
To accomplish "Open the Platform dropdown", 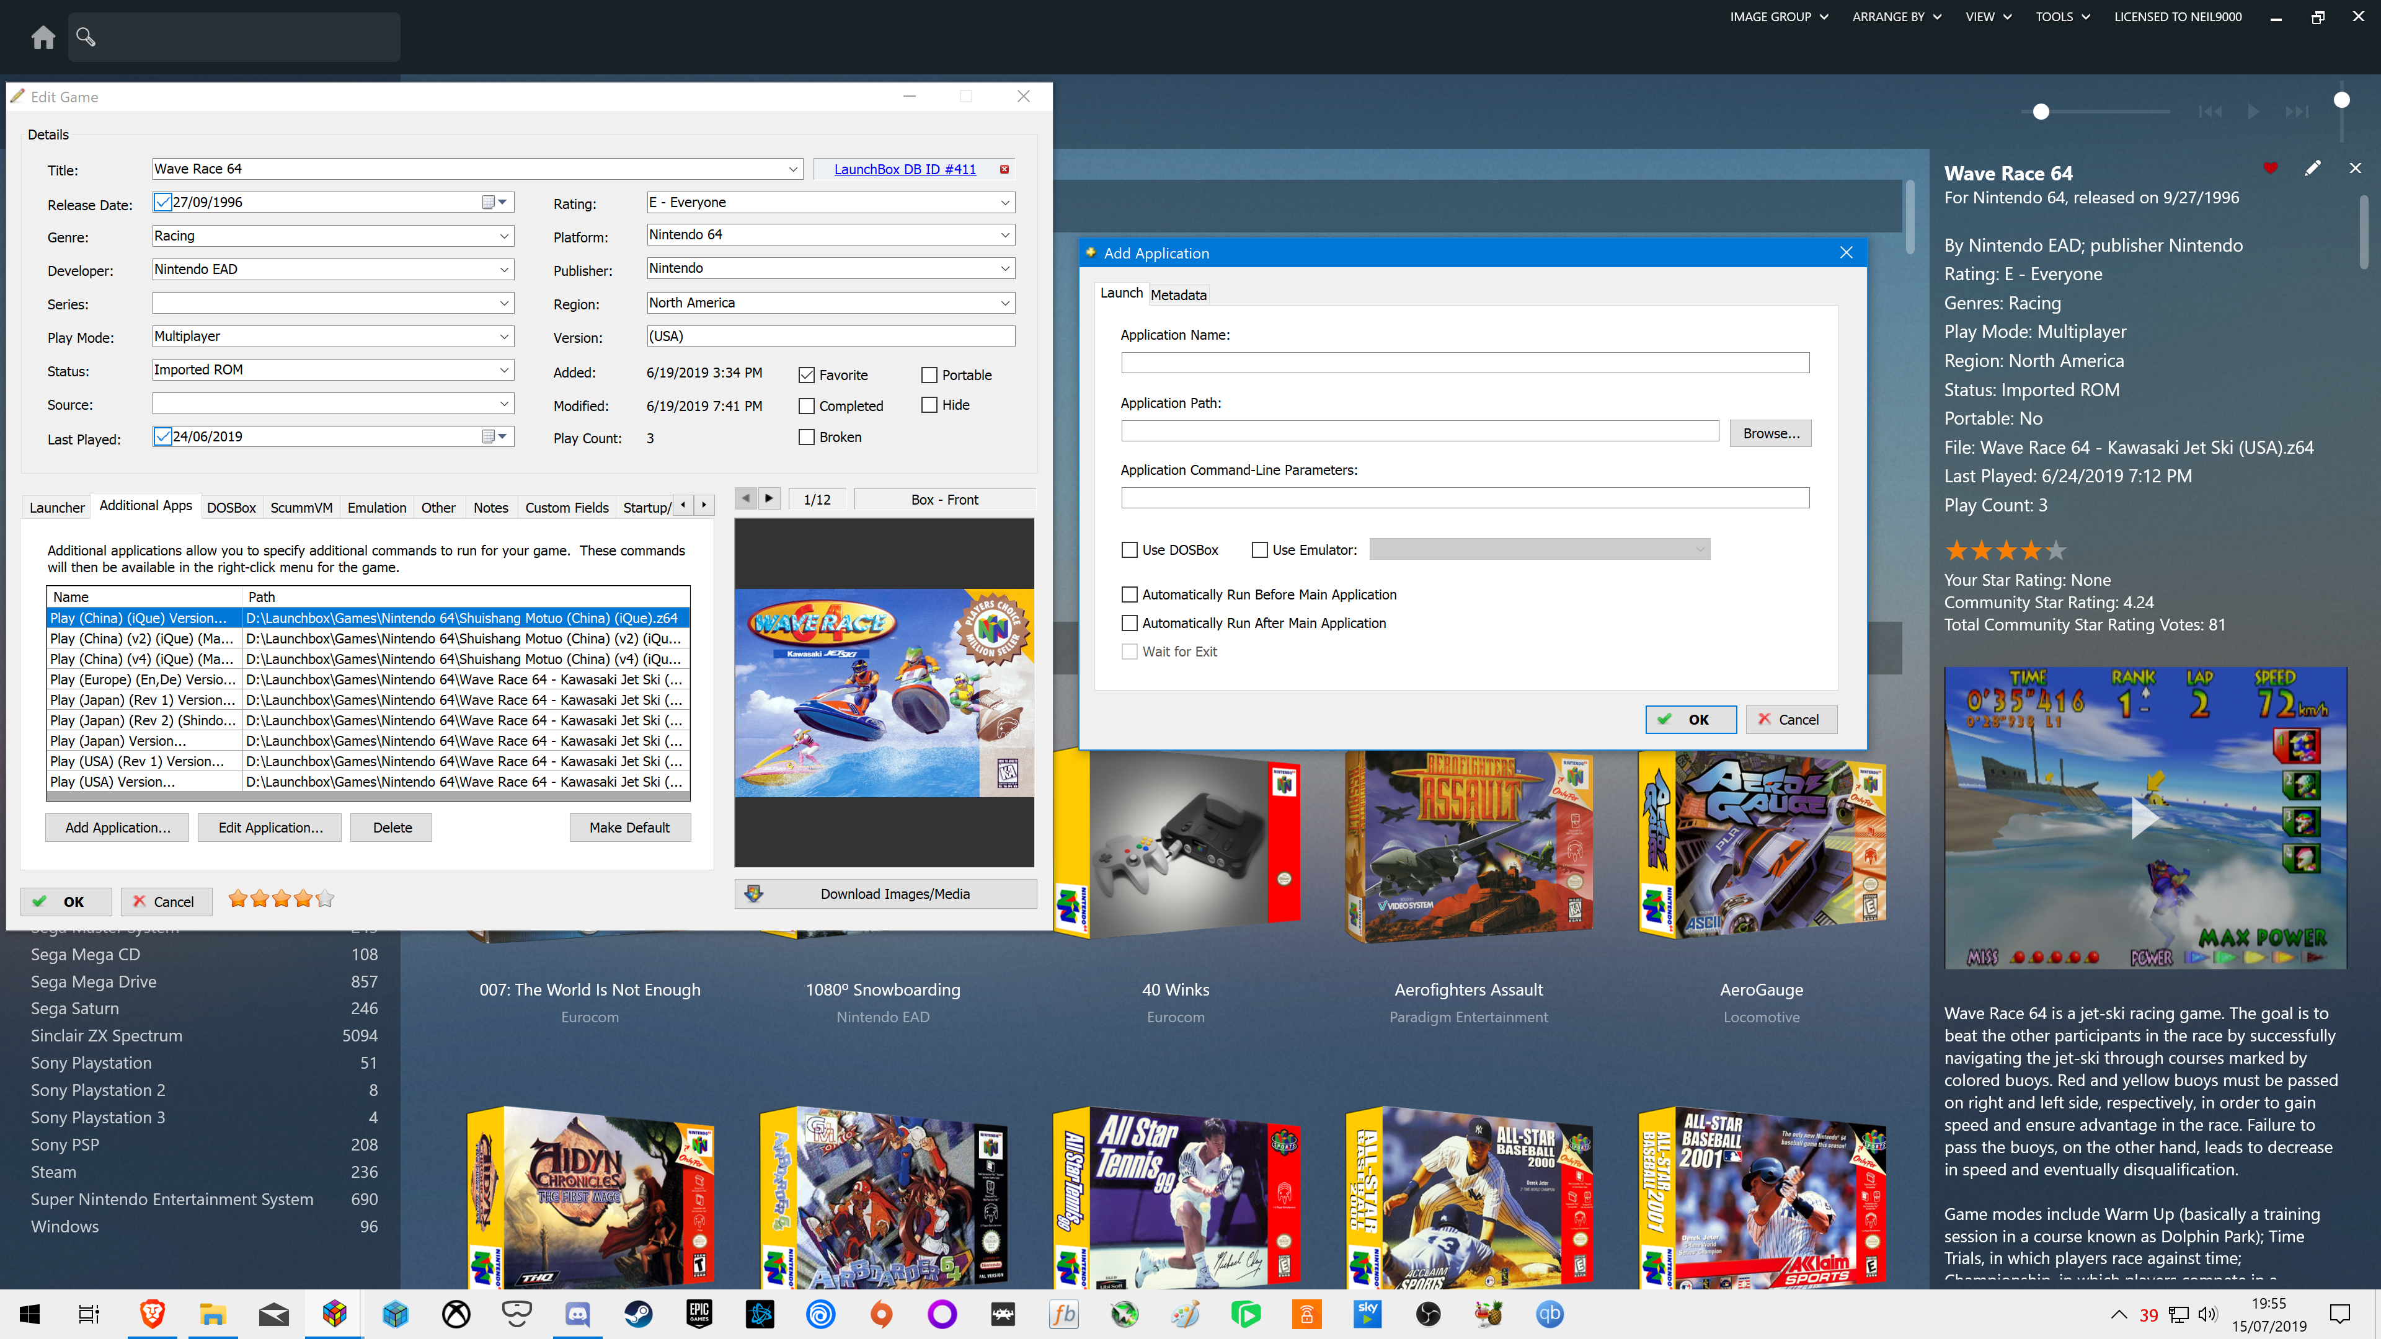I will coord(1006,235).
